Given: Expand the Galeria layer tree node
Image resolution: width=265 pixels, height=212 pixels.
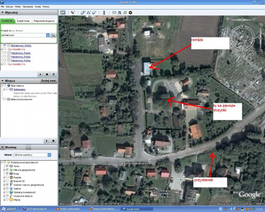Looking at the screenshot, I should coord(4,189).
